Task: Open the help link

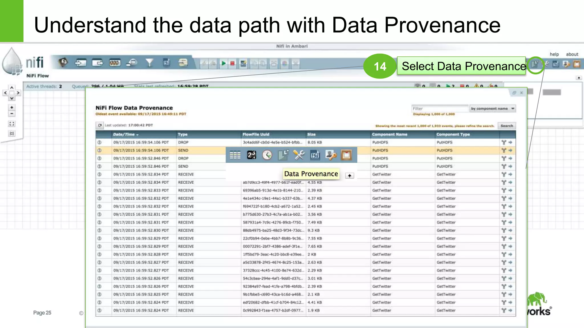Action: coord(554,54)
